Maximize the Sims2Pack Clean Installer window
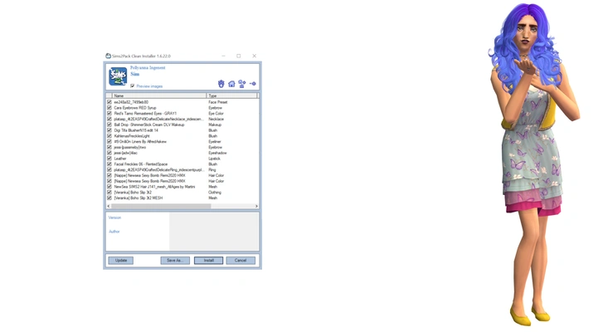 pyautogui.click(x=239, y=56)
